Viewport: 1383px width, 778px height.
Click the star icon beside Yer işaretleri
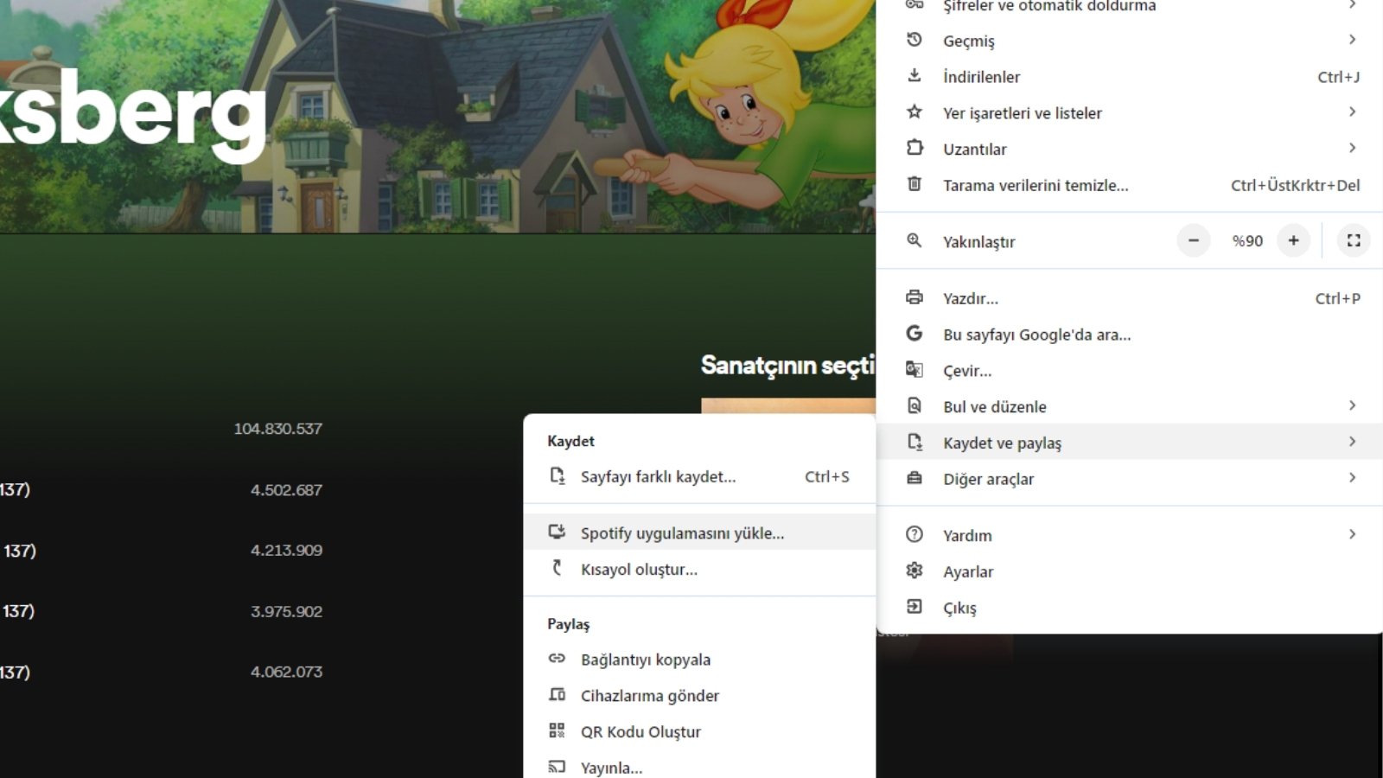click(x=914, y=112)
